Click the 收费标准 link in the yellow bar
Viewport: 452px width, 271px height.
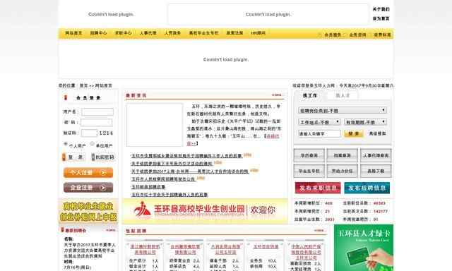point(382,35)
